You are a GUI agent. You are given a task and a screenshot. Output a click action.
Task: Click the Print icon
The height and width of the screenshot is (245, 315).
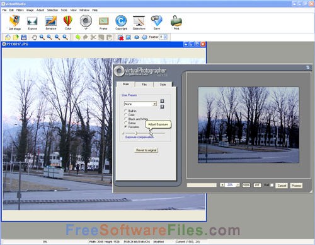pyautogui.click(x=176, y=23)
